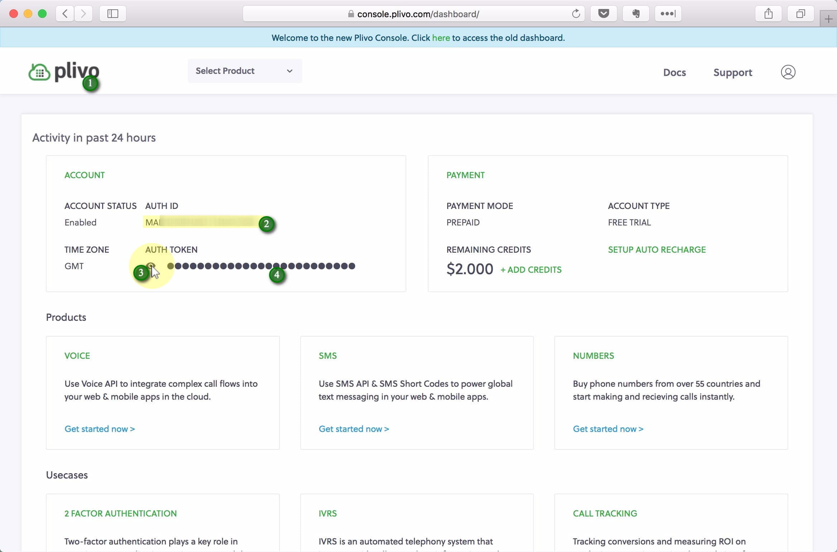Click the Pocket extension icon
The width and height of the screenshot is (837, 552).
pyautogui.click(x=604, y=14)
